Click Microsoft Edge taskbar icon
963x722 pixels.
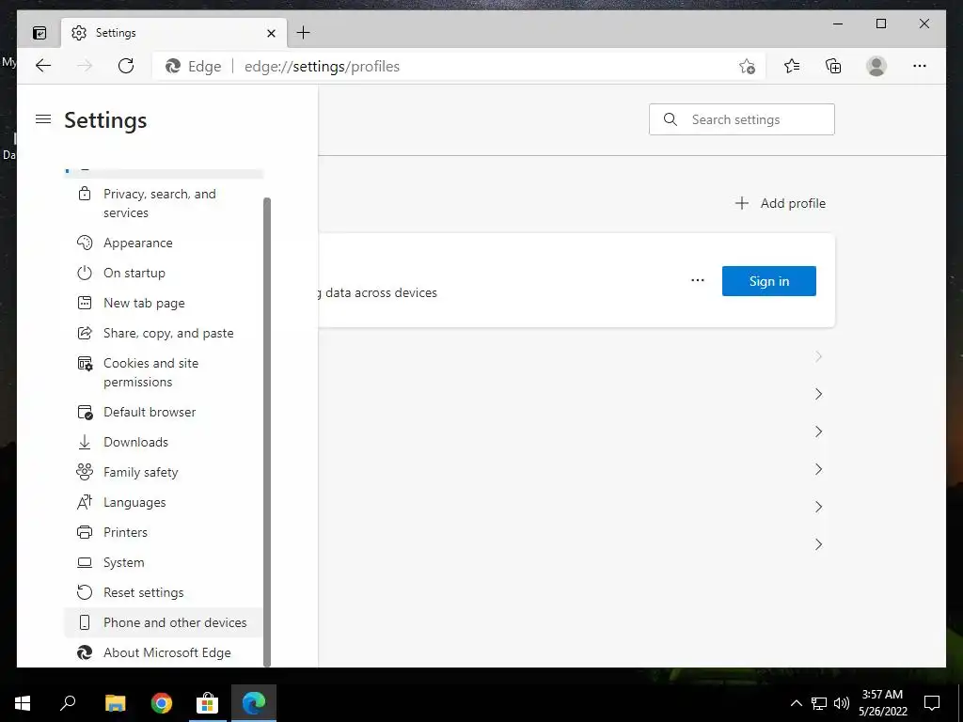[254, 703]
